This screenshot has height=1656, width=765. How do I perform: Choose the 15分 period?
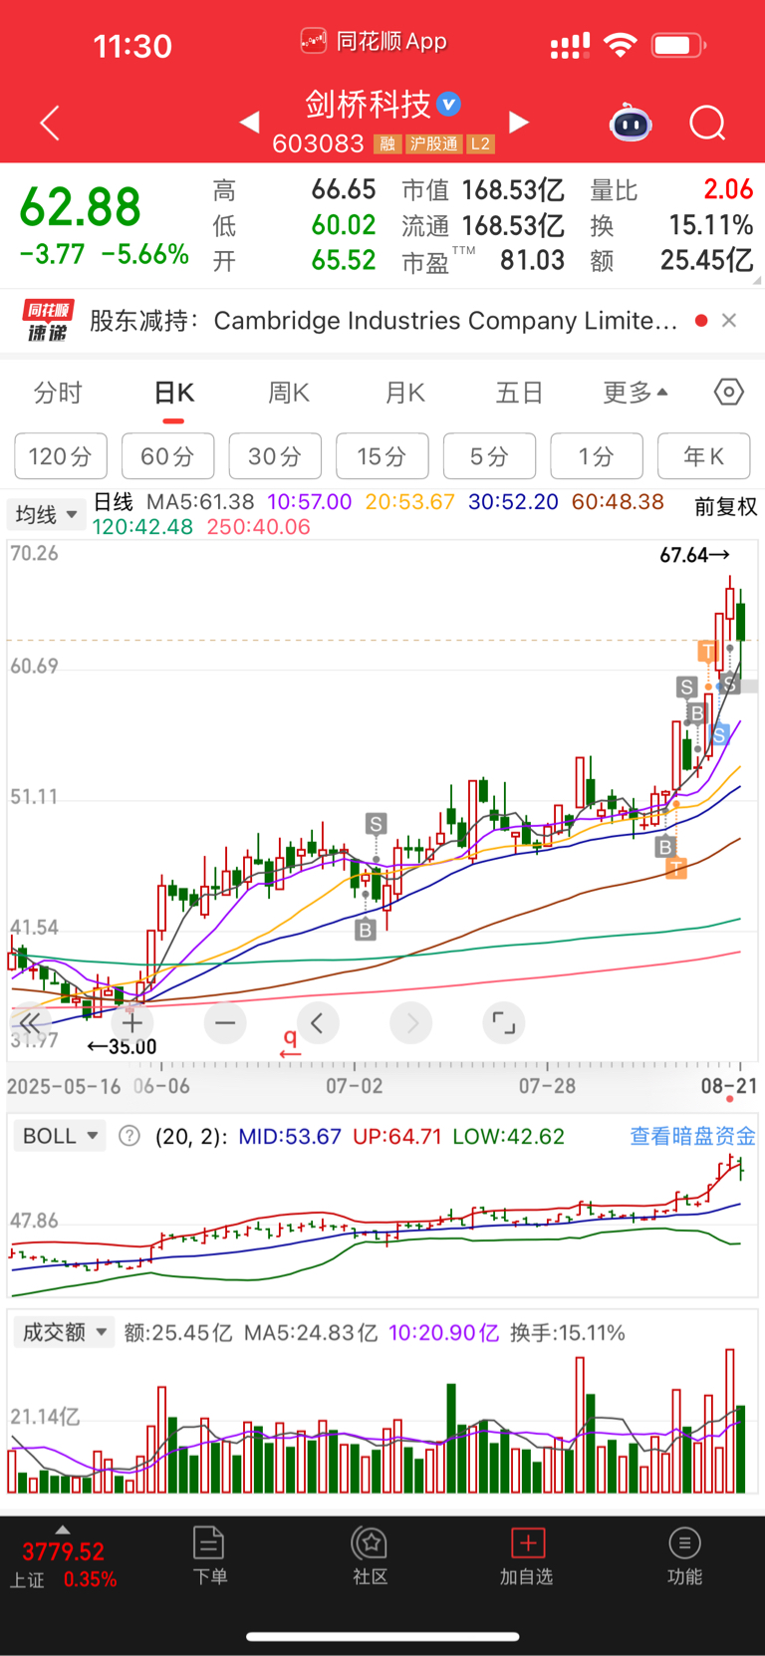click(x=382, y=456)
